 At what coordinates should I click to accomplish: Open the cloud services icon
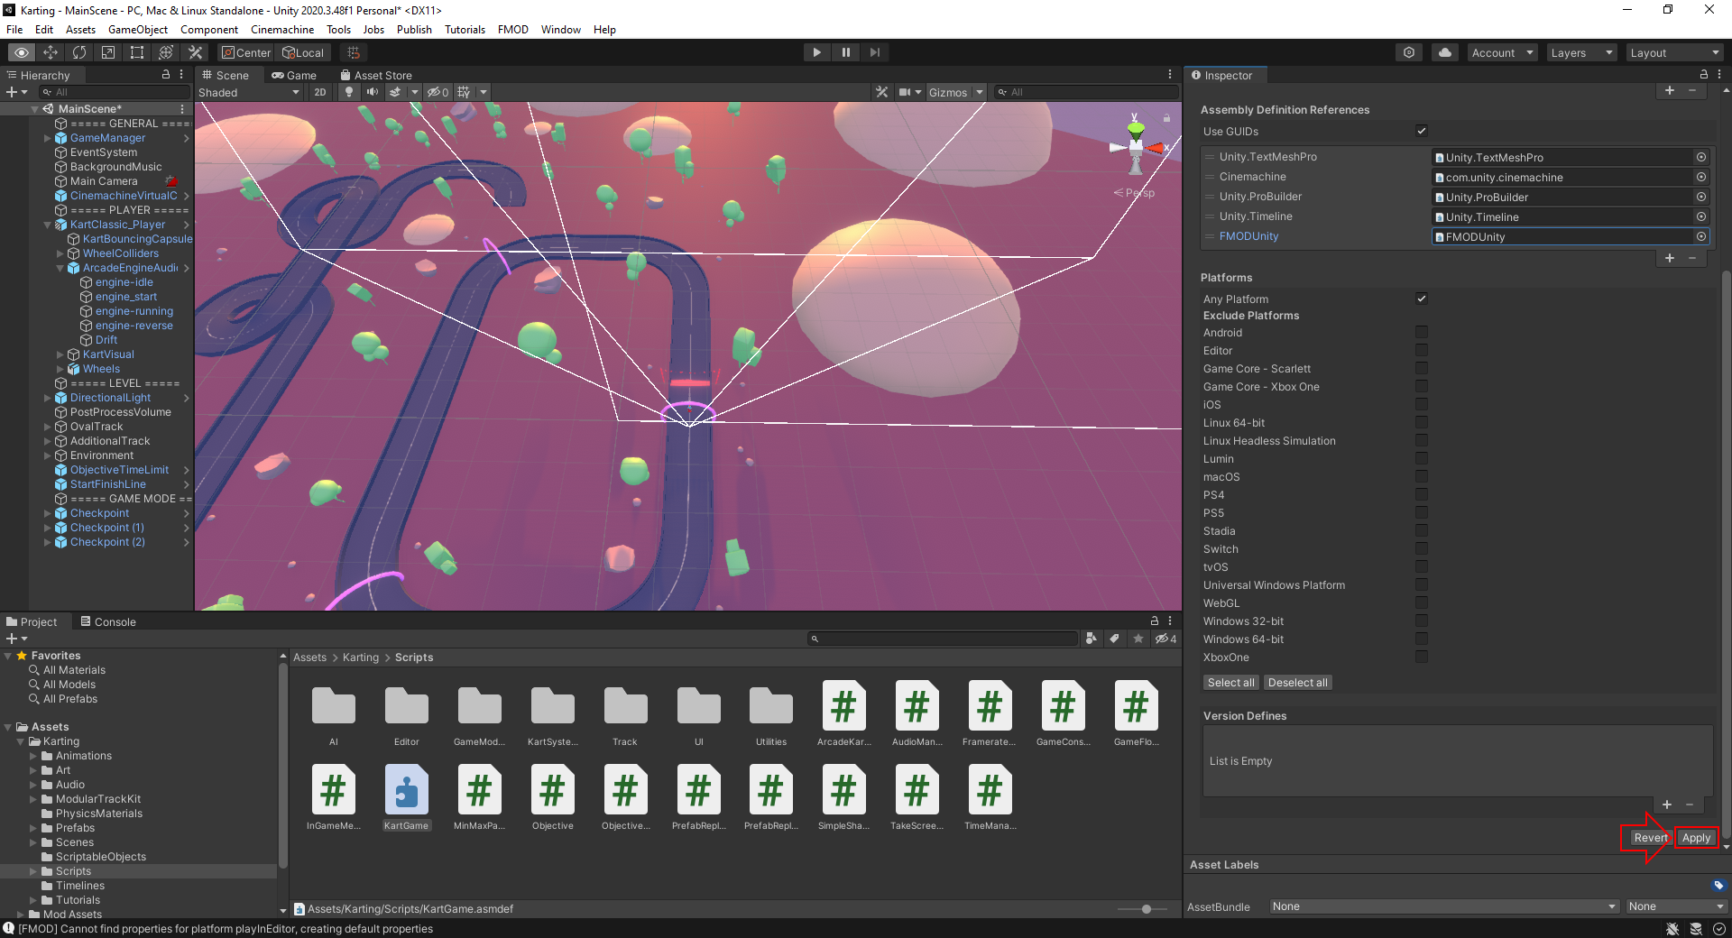click(x=1444, y=52)
